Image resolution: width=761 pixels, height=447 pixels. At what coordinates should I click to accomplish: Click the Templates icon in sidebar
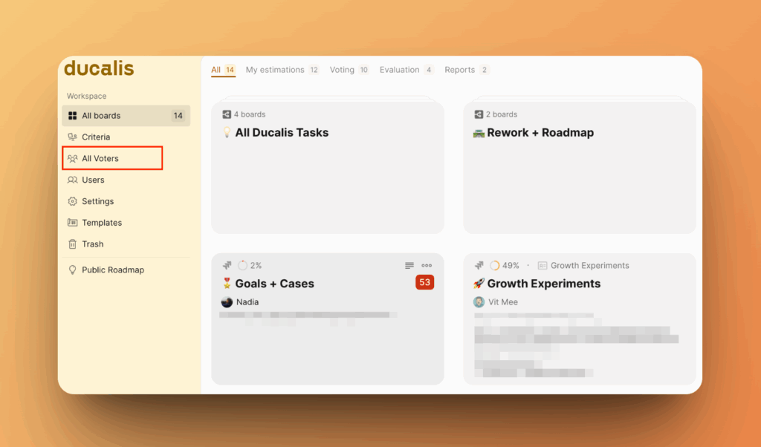72,223
